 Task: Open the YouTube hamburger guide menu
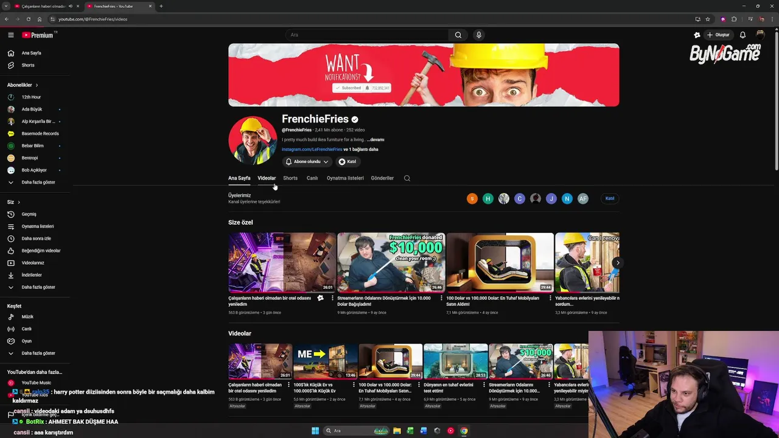[x=10, y=35]
